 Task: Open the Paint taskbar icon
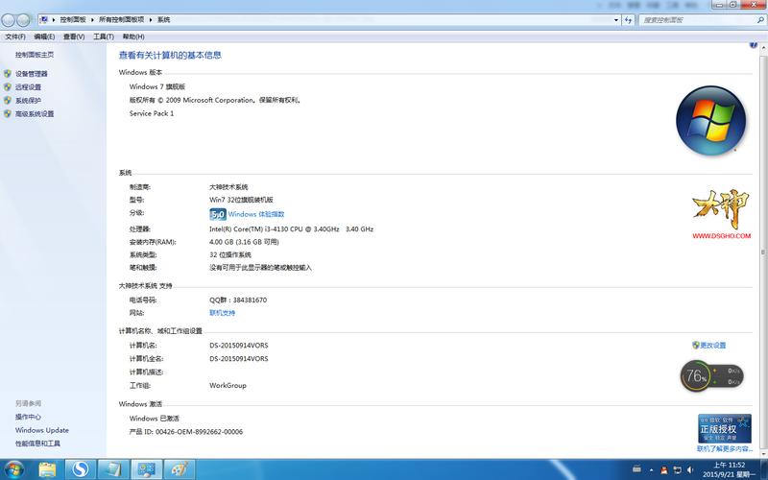click(x=180, y=470)
